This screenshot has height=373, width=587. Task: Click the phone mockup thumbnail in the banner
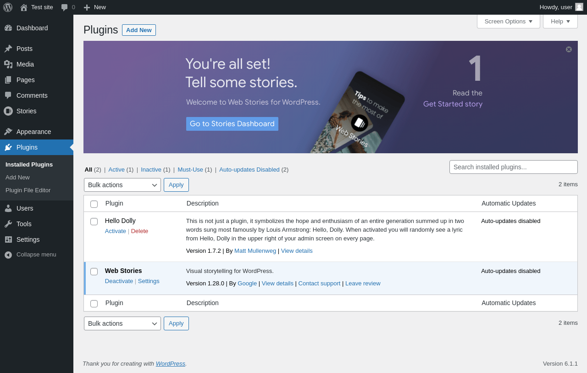(x=357, y=112)
